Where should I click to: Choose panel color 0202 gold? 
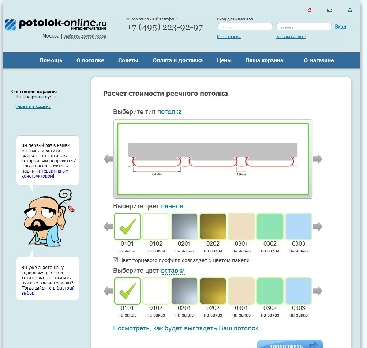(x=213, y=226)
